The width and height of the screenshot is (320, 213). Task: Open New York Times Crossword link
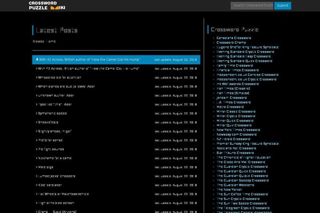[238, 130]
